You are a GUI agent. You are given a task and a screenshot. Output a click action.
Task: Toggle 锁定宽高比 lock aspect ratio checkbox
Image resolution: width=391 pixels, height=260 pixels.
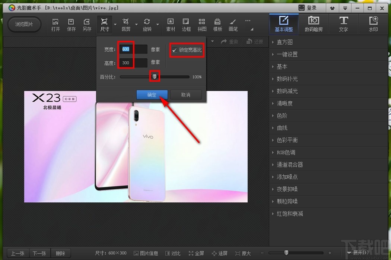pos(175,50)
